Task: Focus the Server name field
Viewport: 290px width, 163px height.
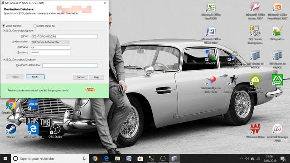Action: (64, 37)
